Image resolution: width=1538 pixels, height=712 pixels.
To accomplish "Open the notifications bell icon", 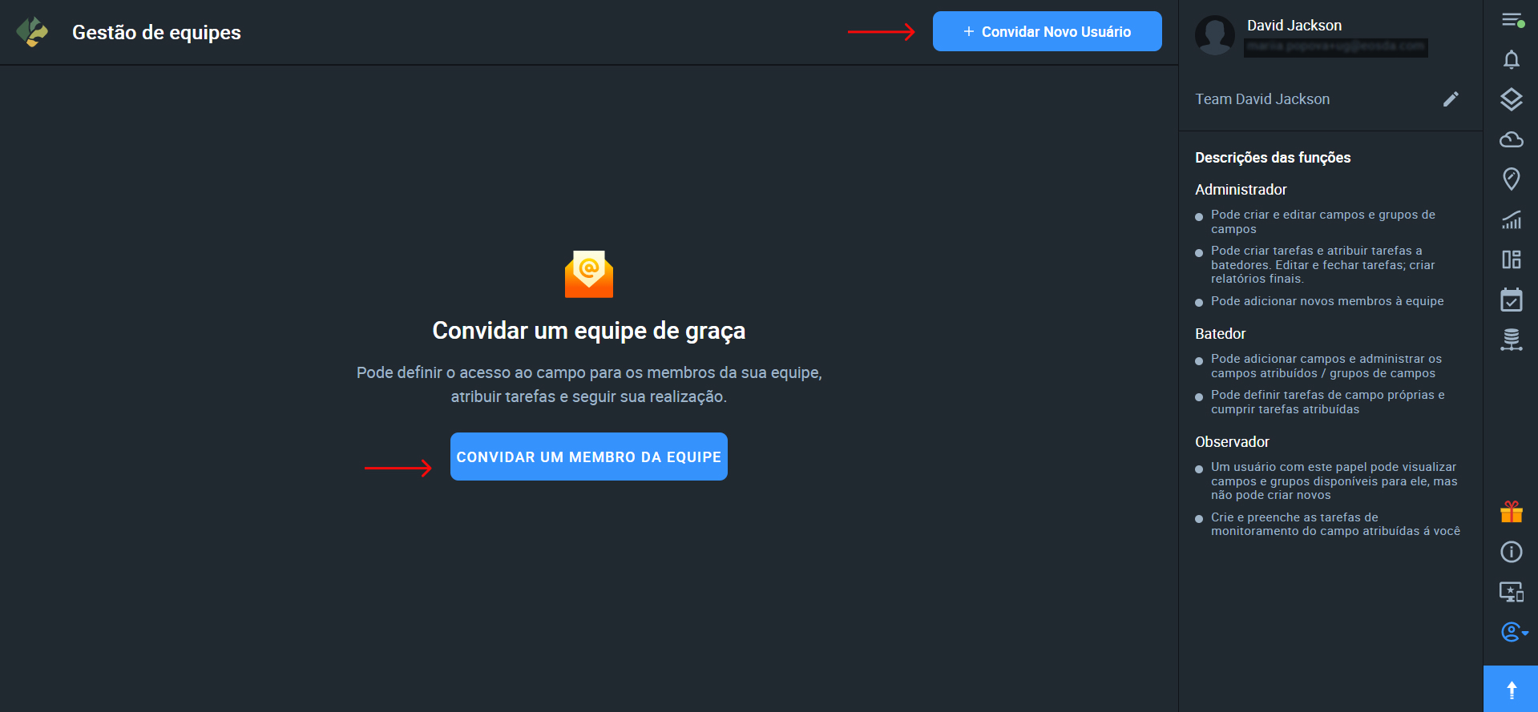I will tap(1511, 60).
